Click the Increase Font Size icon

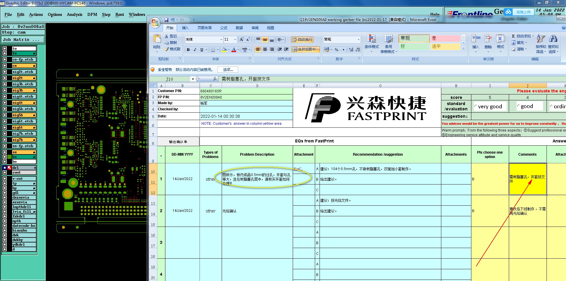point(241,39)
